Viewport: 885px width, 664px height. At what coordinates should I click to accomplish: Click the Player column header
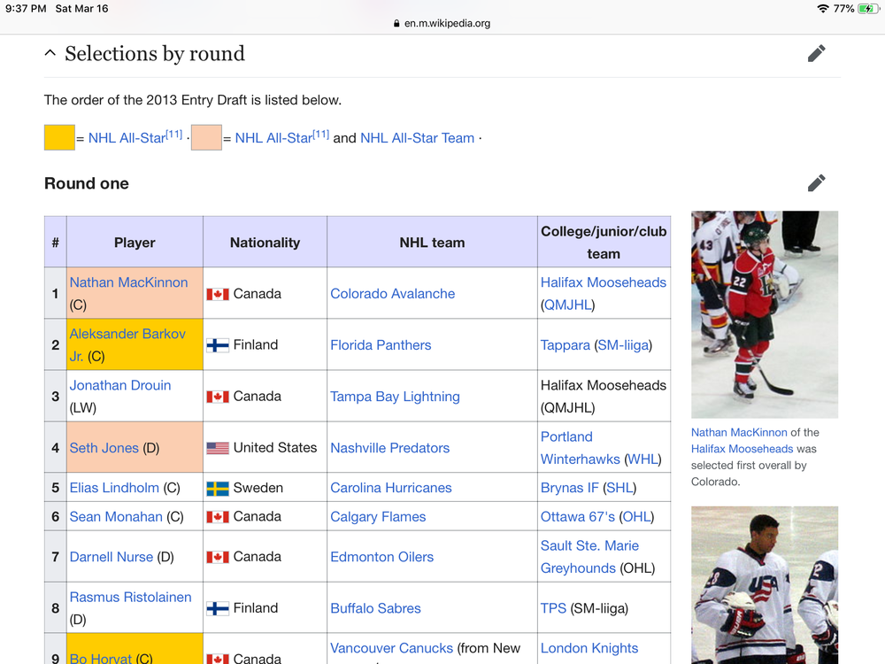[135, 243]
